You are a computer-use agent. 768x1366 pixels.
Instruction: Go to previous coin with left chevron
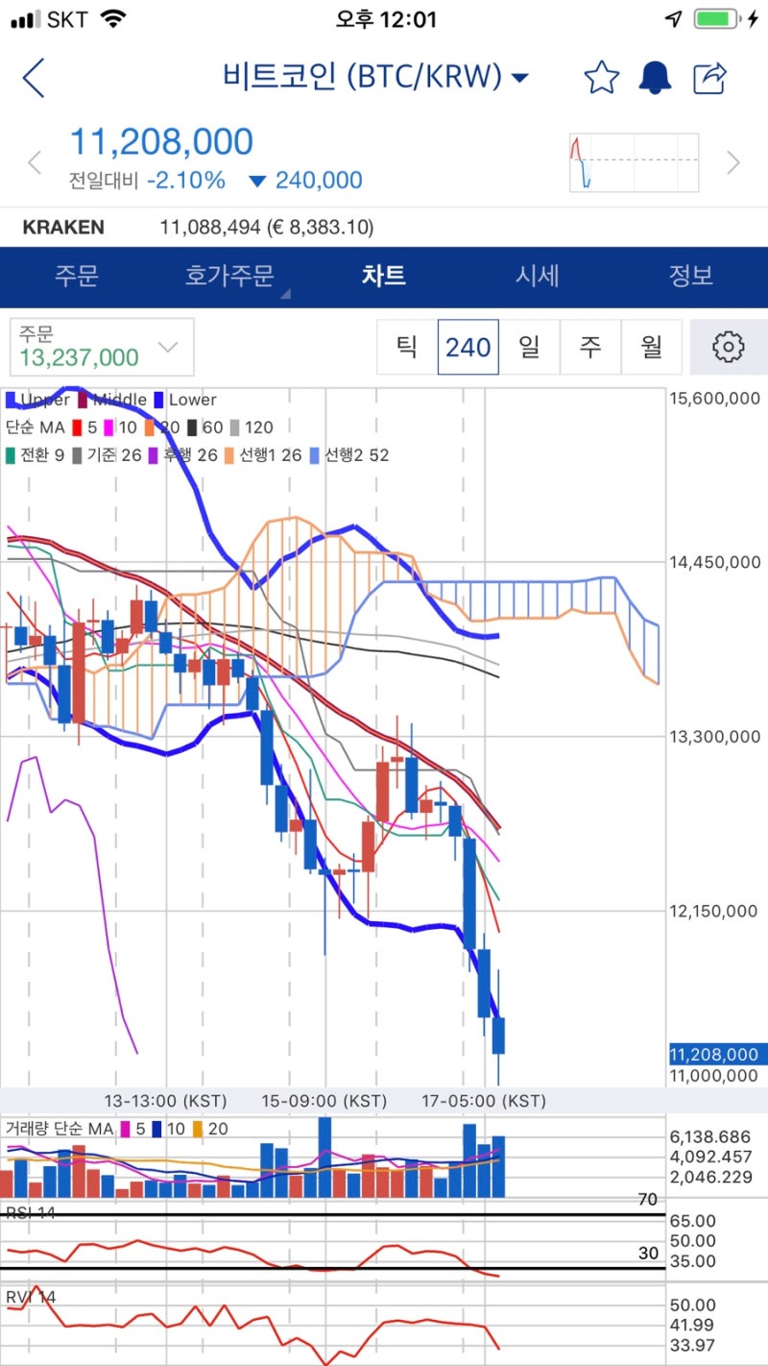pos(35,162)
